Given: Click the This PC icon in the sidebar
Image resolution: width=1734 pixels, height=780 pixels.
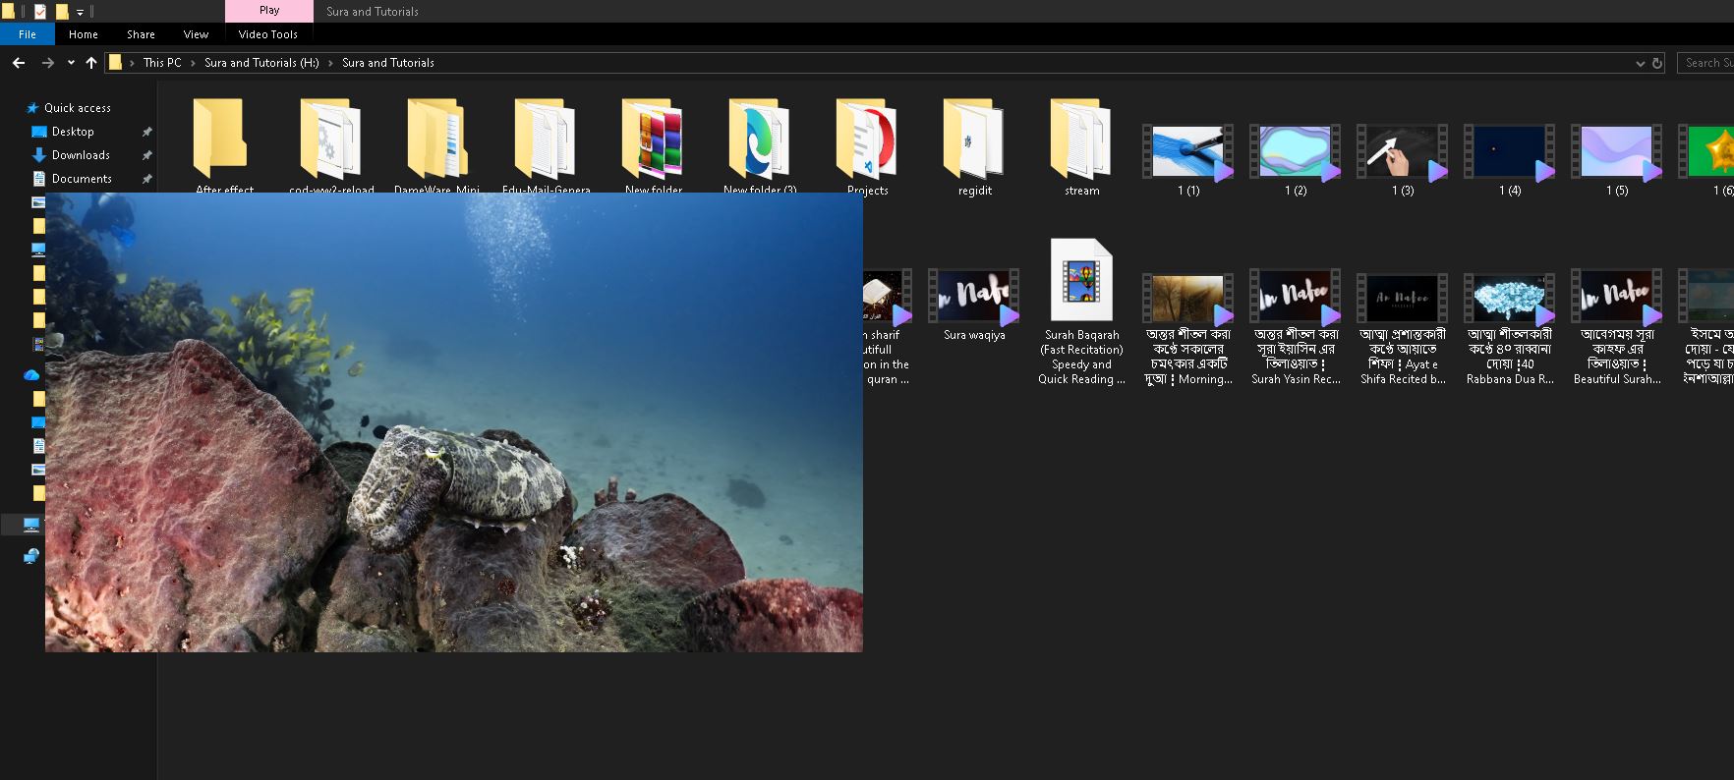Looking at the screenshot, I should [x=31, y=525].
